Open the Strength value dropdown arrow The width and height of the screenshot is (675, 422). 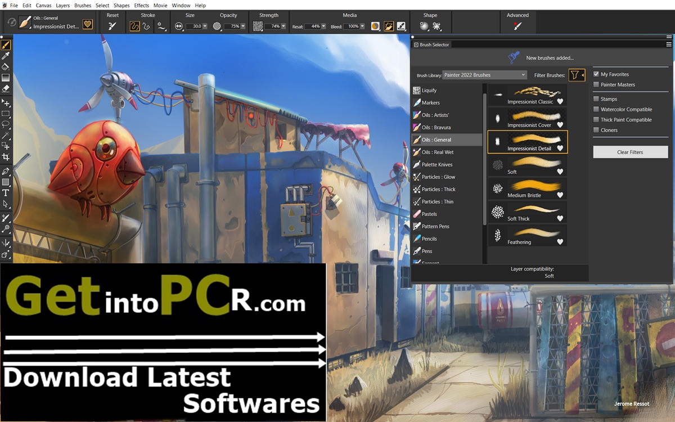click(283, 26)
